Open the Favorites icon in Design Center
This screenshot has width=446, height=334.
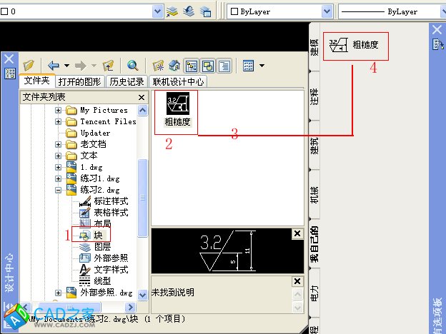[159, 66]
